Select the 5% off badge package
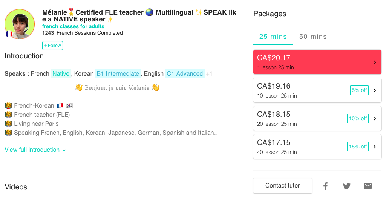Viewport: 392px width, 200px height. coord(359,90)
